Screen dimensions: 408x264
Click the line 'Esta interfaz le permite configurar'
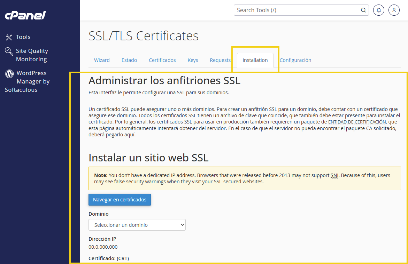click(x=159, y=93)
